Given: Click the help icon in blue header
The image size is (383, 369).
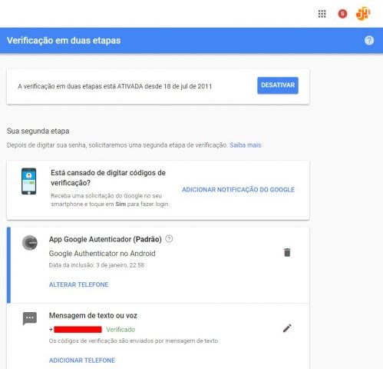Looking at the screenshot, I should coord(369,41).
